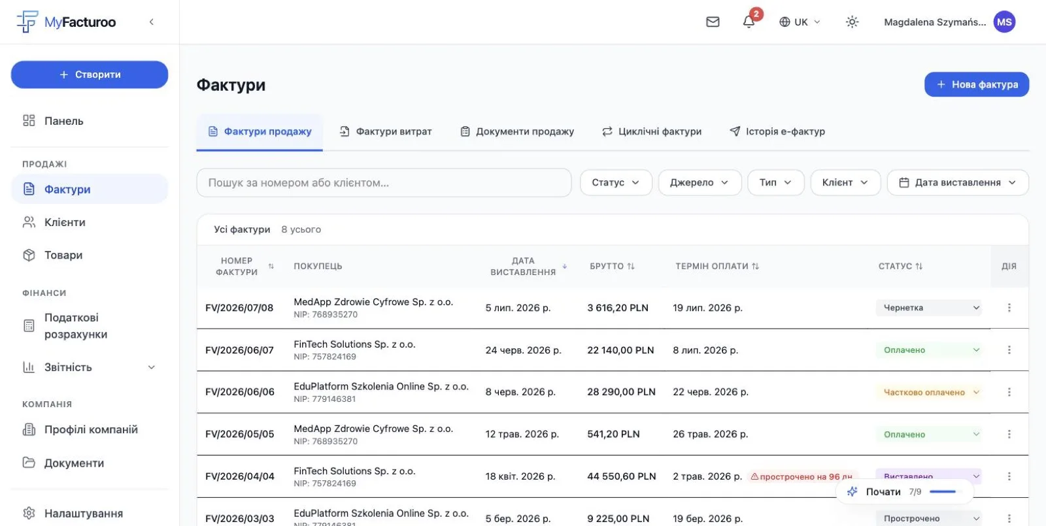Open Налаштування in the sidebar
Viewport: 1046px width, 526px height.
90,514
